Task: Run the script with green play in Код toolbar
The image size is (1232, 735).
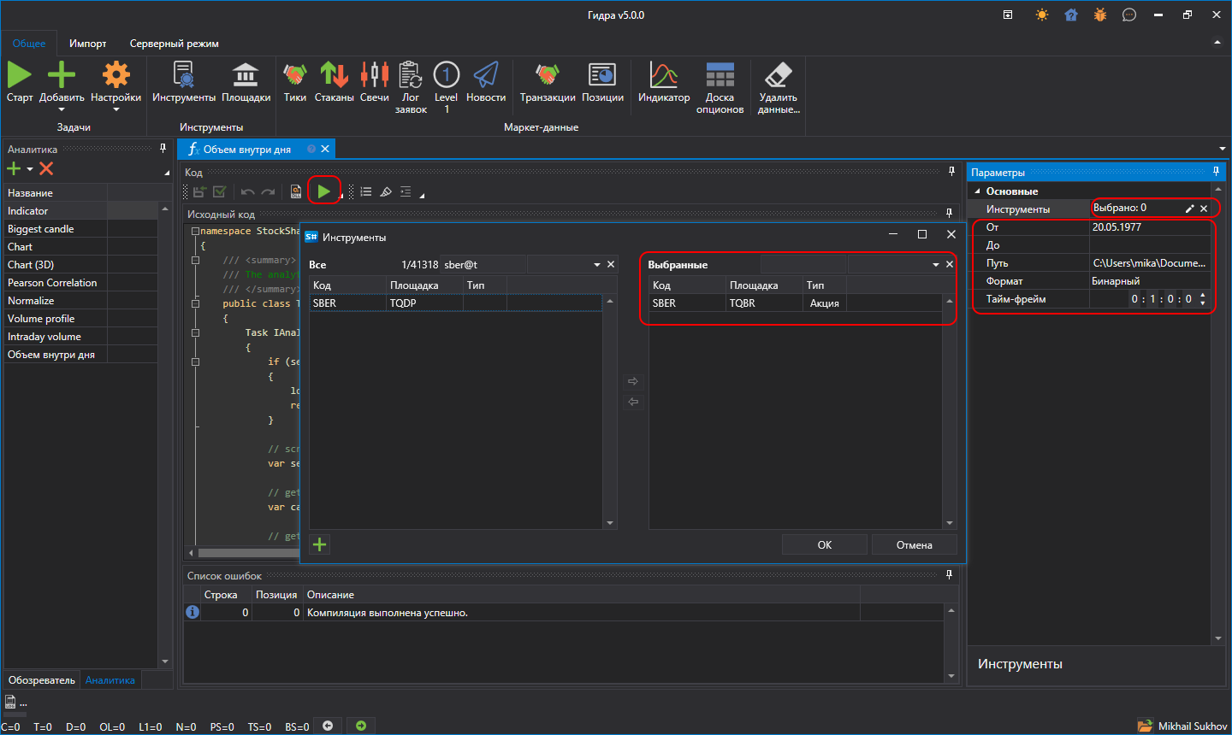Action: [x=324, y=191]
